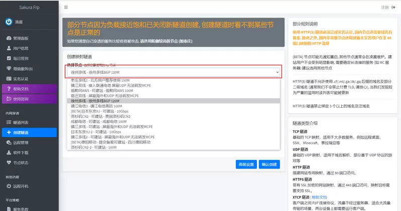Click the 创建映射隧道 card heading
This screenshot has width=401, height=211.
[79, 57]
